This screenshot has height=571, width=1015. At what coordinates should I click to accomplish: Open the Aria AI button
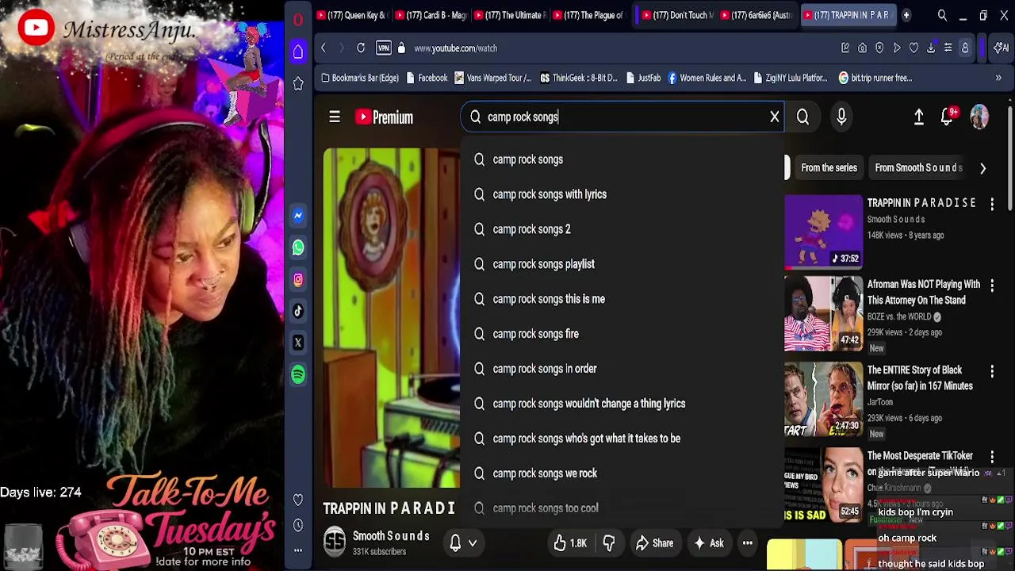pos(1001,48)
